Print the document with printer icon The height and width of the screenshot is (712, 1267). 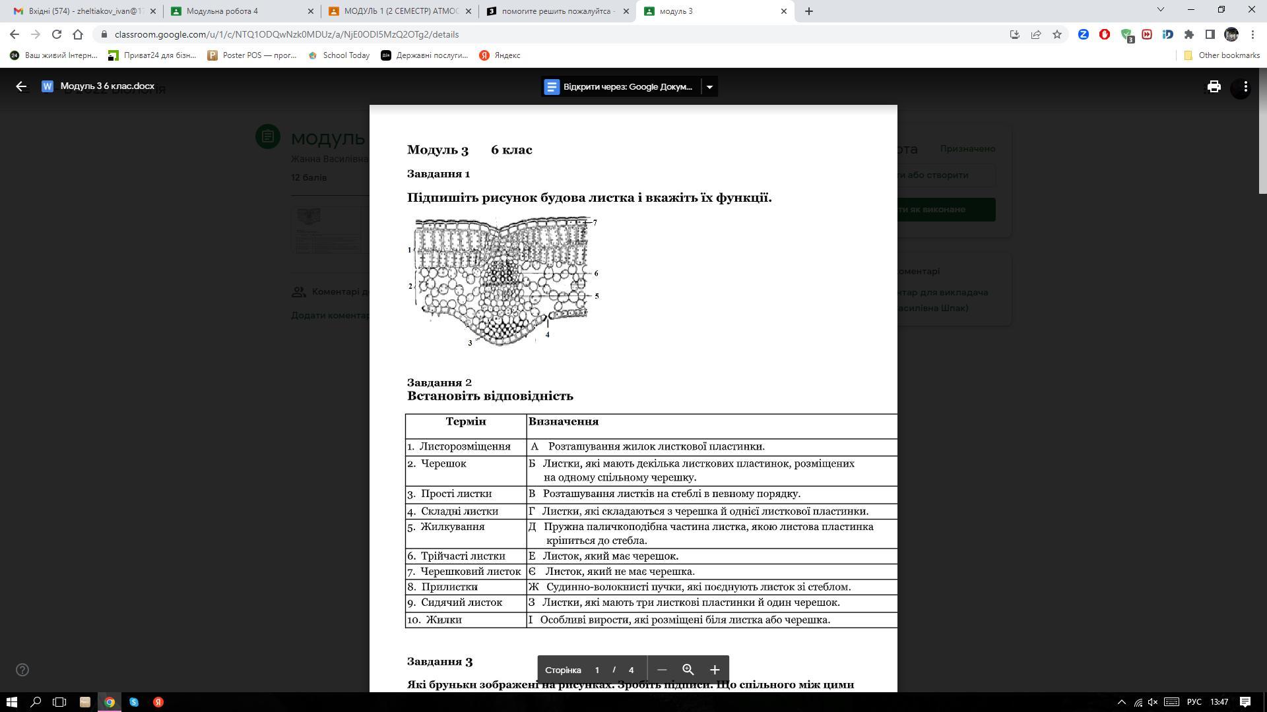[1214, 86]
